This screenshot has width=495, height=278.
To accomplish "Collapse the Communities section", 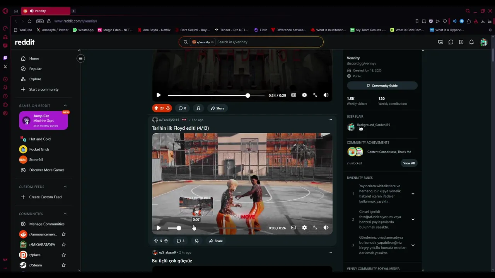I will [65, 214].
